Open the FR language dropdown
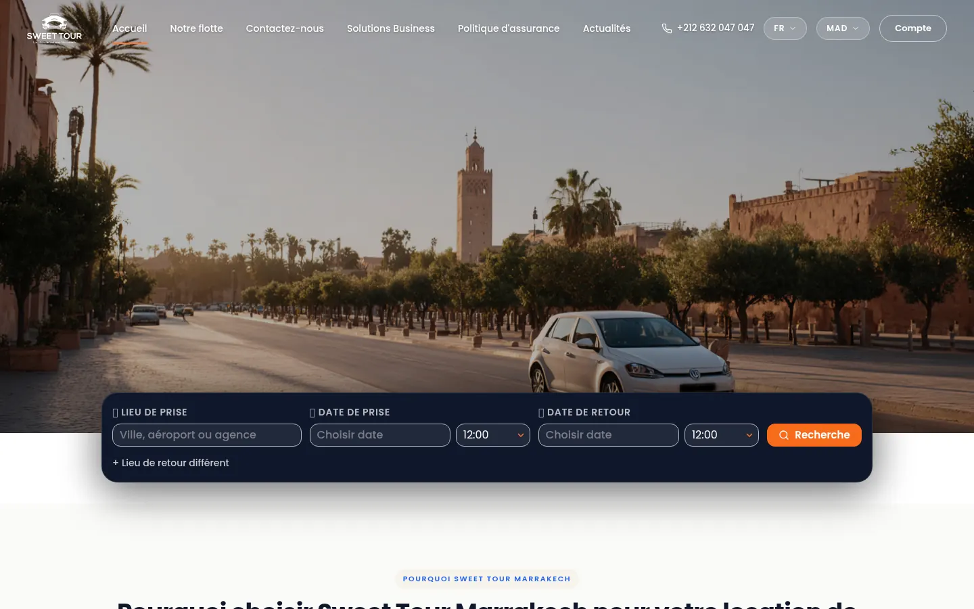The height and width of the screenshot is (609, 974). 785,28
